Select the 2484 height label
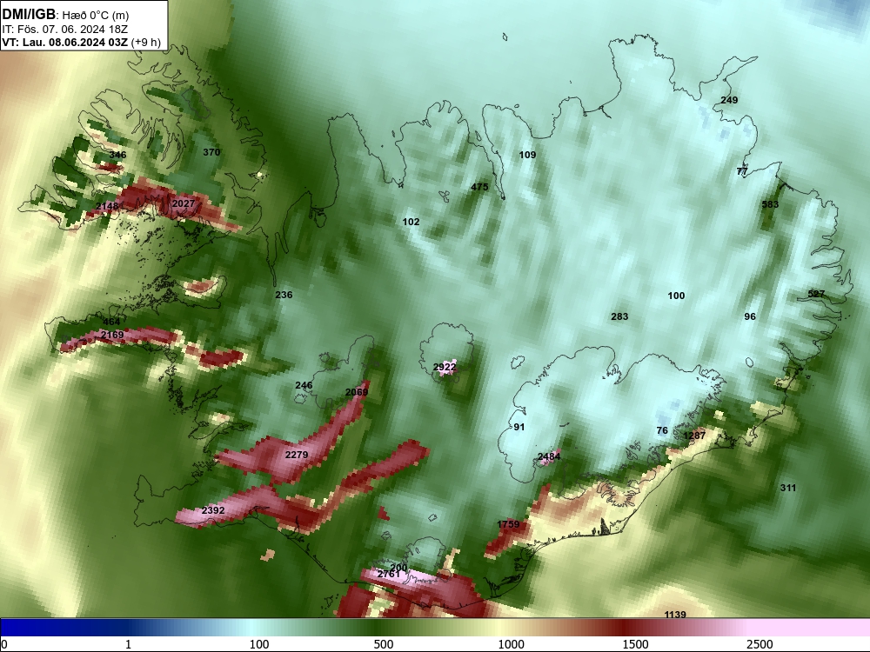 [549, 457]
